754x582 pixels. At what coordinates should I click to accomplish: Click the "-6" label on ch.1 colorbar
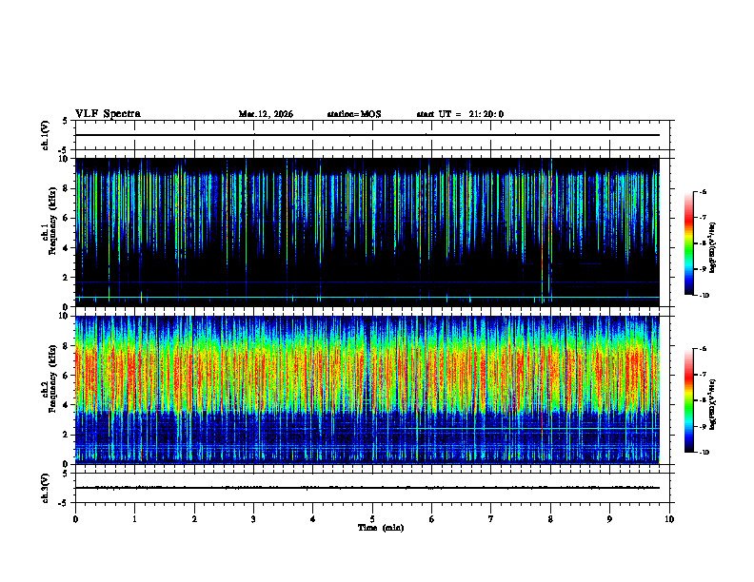pyautogui.click(x=703, y=191)
